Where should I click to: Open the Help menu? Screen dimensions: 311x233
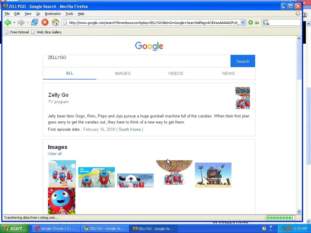(x=81, y=14)
